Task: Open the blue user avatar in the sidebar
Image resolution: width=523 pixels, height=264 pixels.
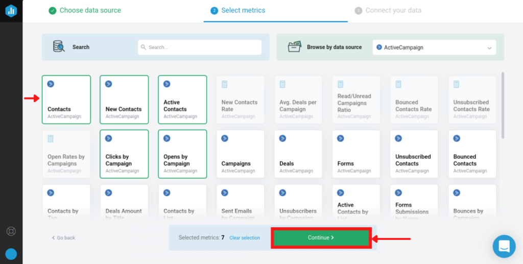Action: [x=11, y=254]
